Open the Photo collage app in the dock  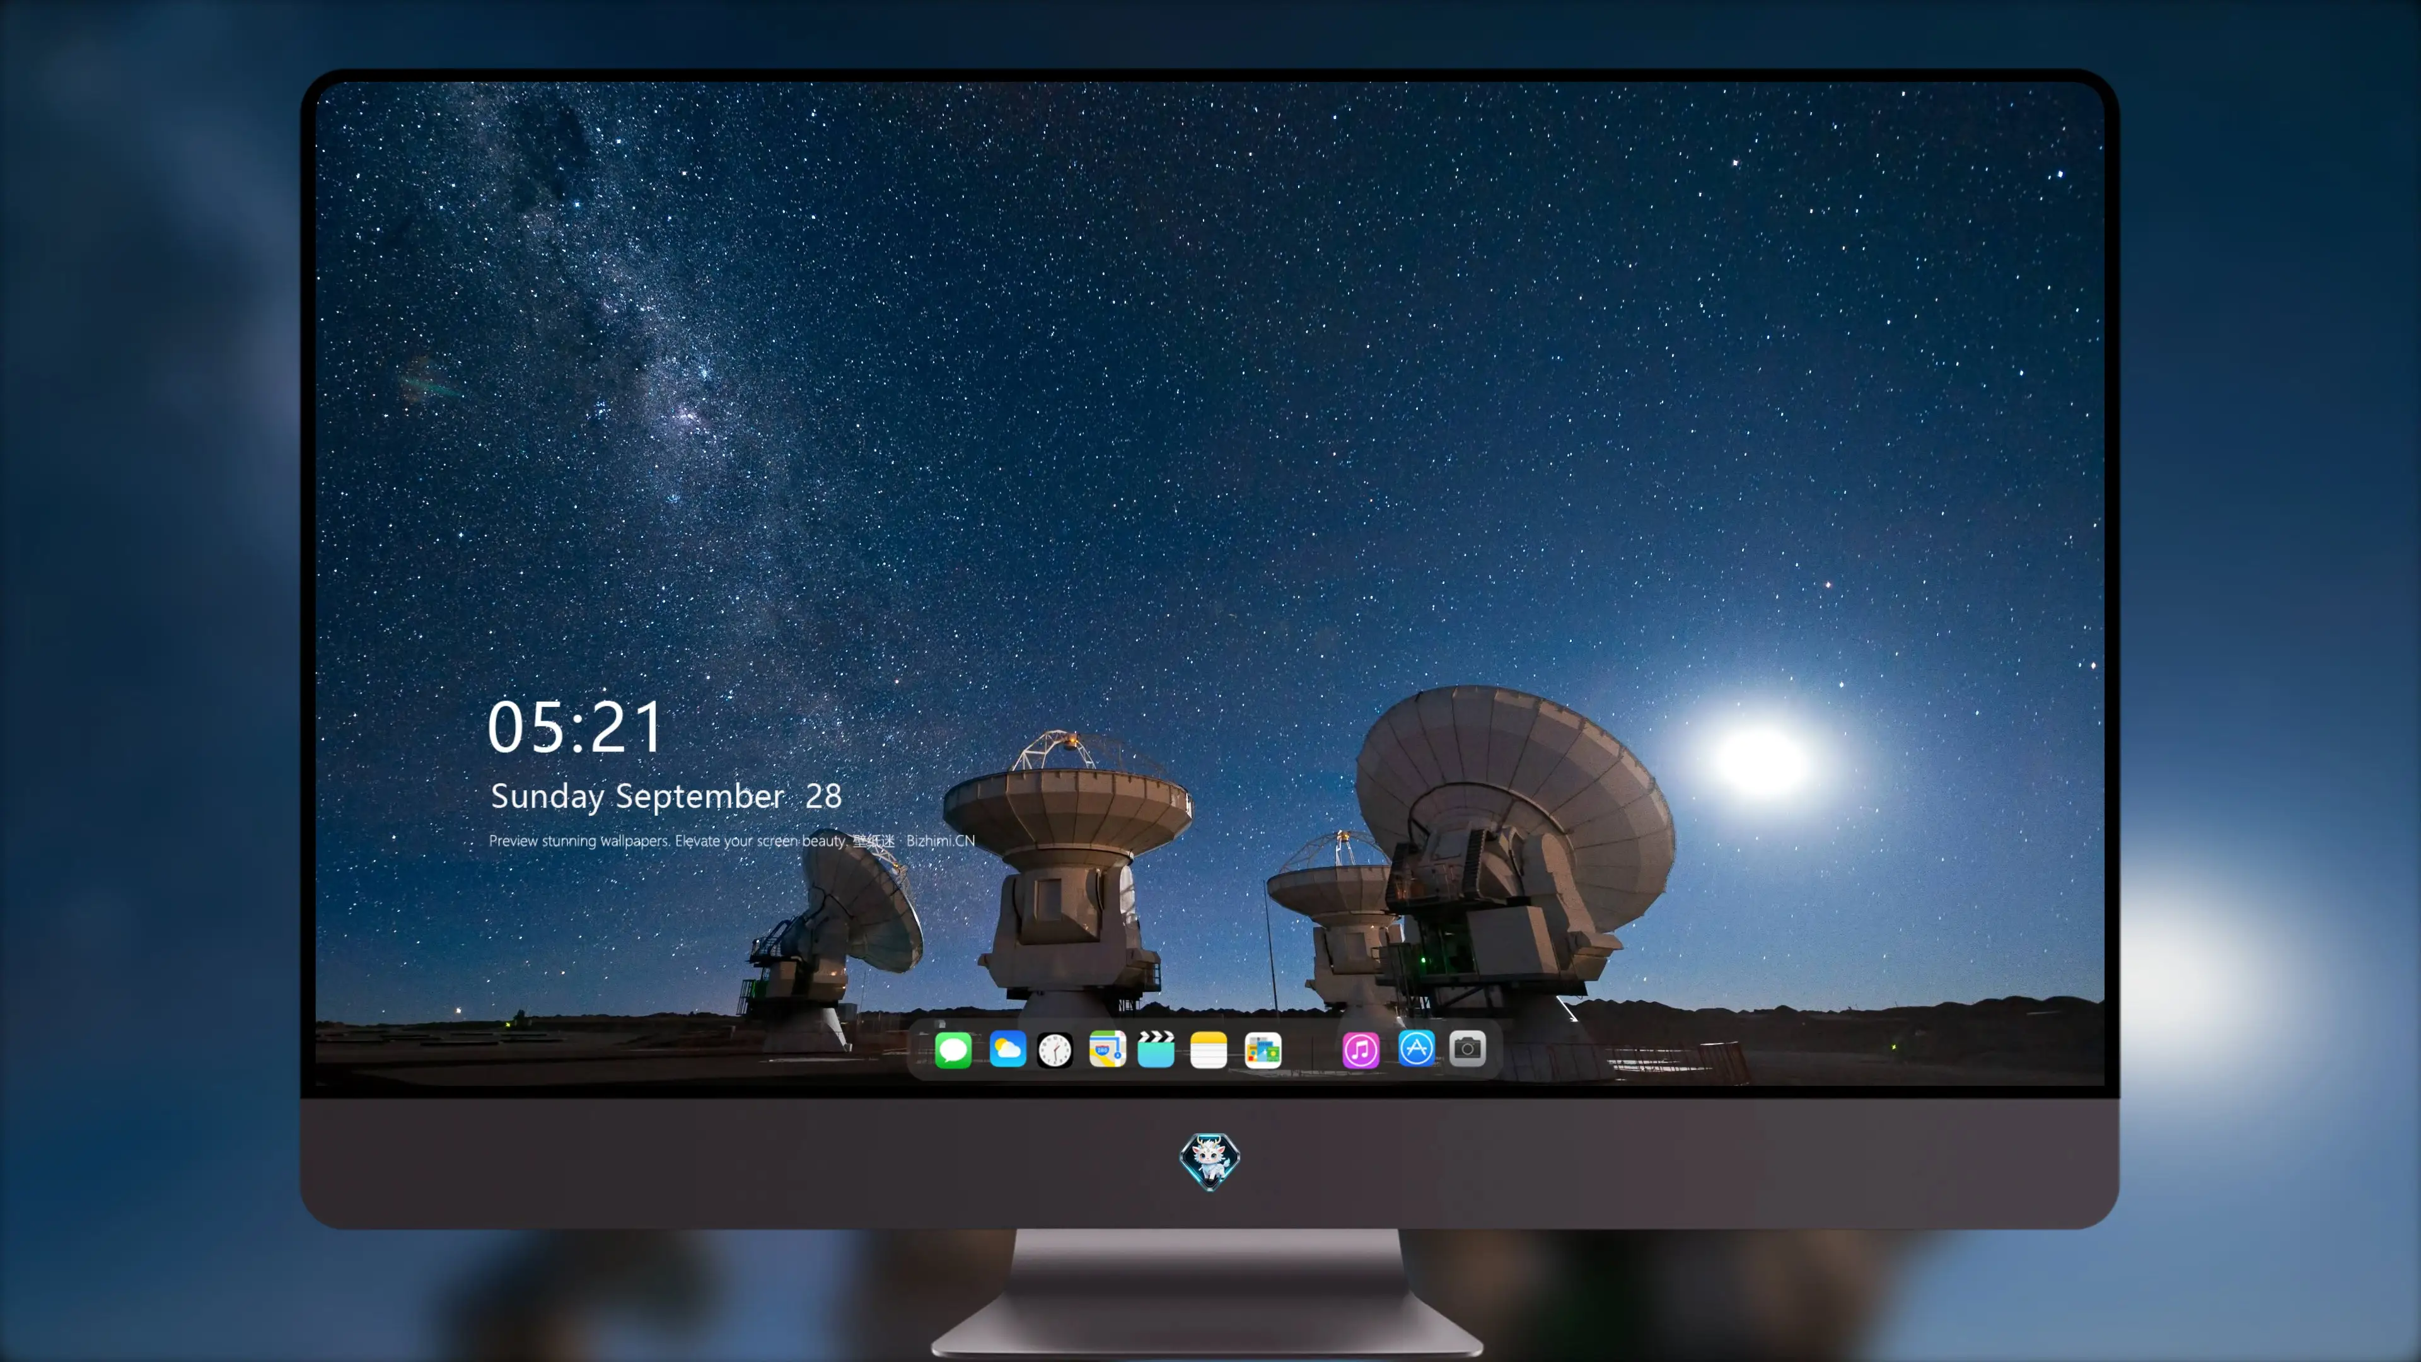(x=1263, y=1050)
